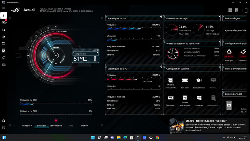Show hidden system tray icons chevron
The width and height of the screenshot is (250, 141).
pos(224,137)
